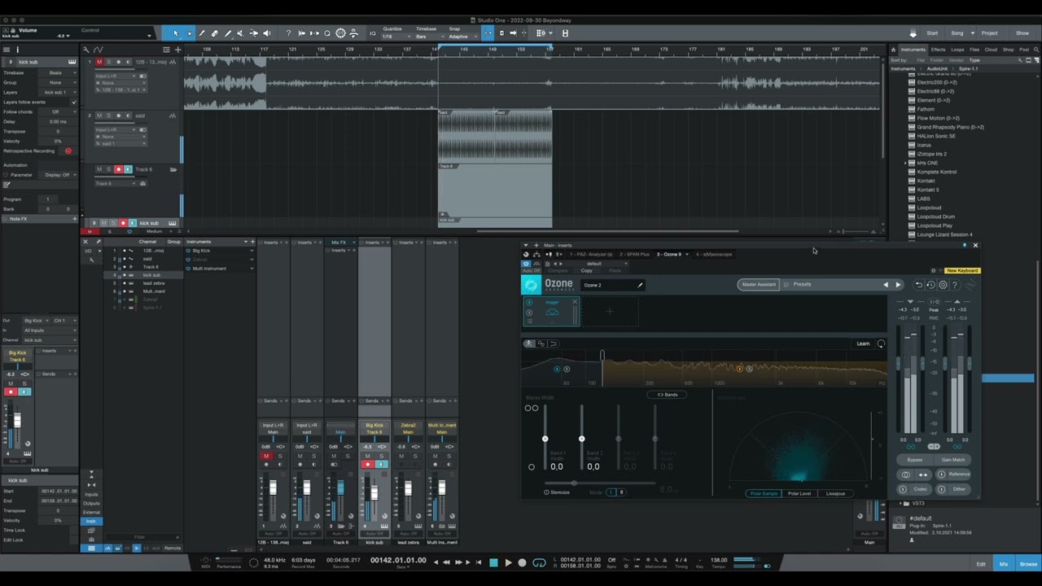Switch to the Loops browser tab

point(958,50)
